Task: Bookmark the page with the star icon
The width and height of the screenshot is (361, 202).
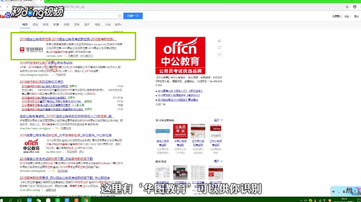Action: [x=347, y=7]
